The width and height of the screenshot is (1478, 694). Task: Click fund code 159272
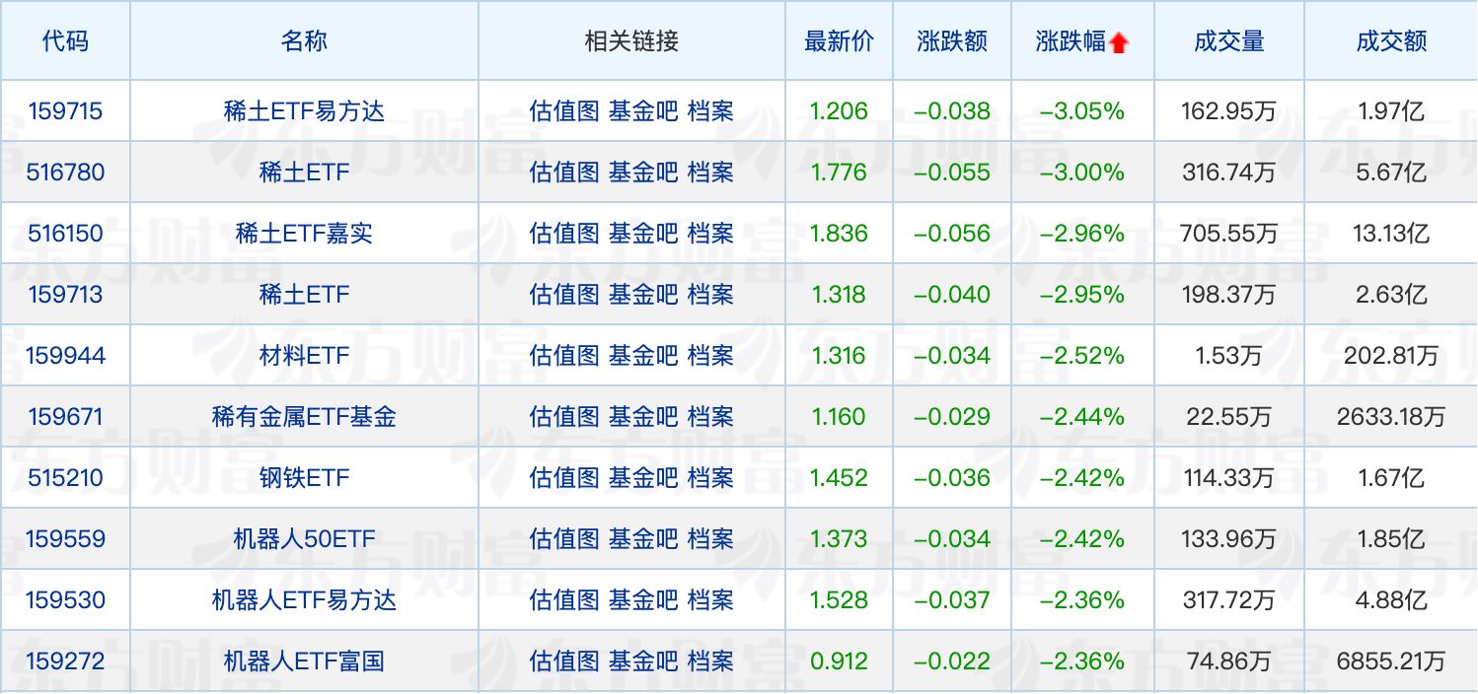click(x=65, y=661)
